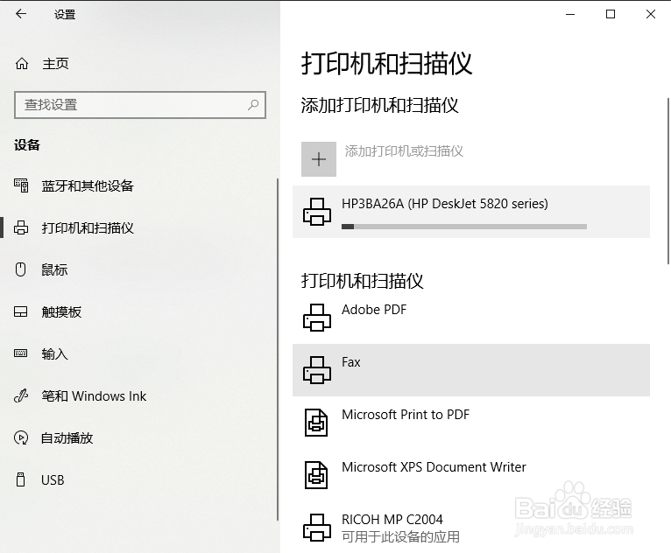Select Microsoft XPS Document Writer
The height and width of the screenshot is (553, 671).
(x=471, y=475)
